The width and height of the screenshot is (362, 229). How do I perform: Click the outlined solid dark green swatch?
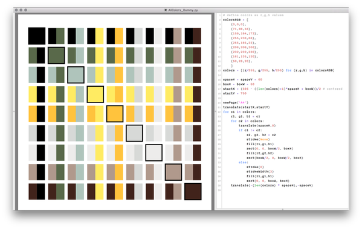(x=56, y=55)
